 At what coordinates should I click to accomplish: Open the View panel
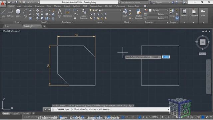pyautogui.click(x=203, y=13)
